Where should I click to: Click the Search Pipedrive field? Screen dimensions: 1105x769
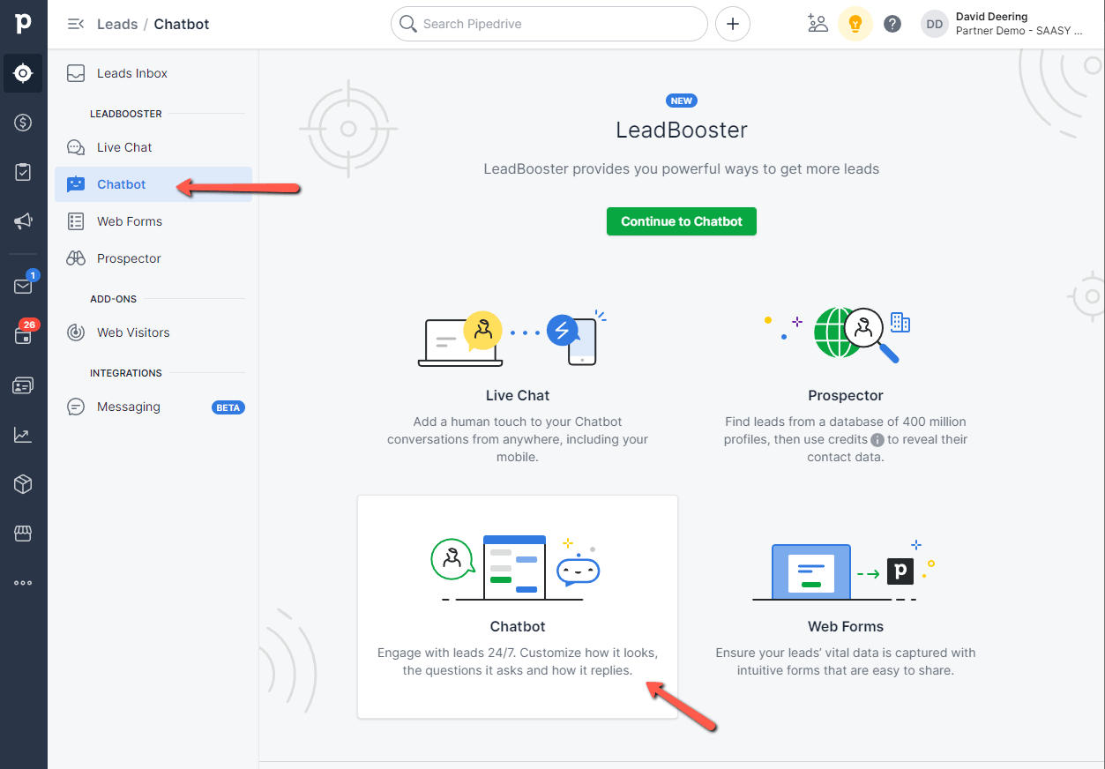coord(549,24)
